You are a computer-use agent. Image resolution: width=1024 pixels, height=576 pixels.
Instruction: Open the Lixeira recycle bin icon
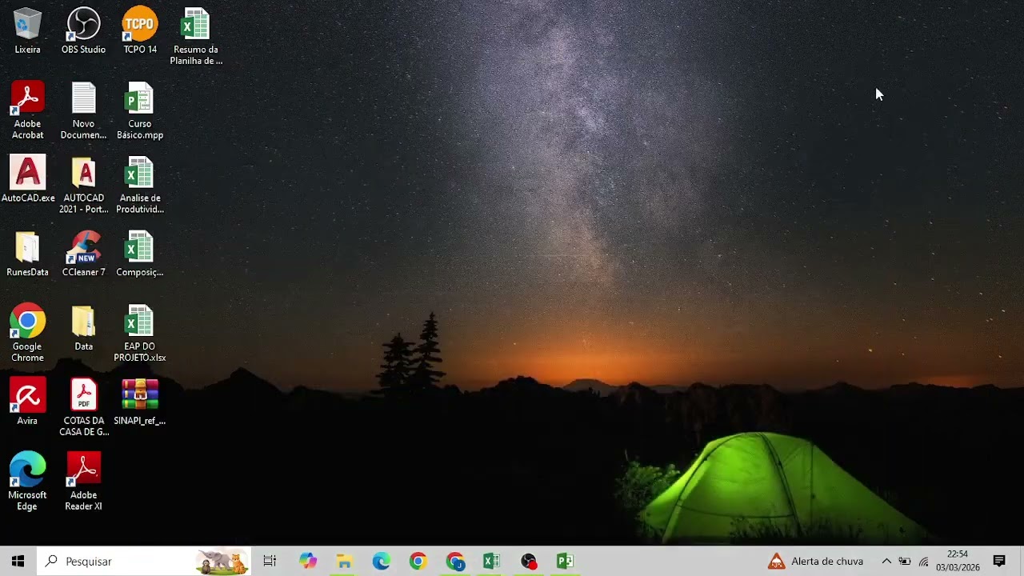tap(27, 31)
